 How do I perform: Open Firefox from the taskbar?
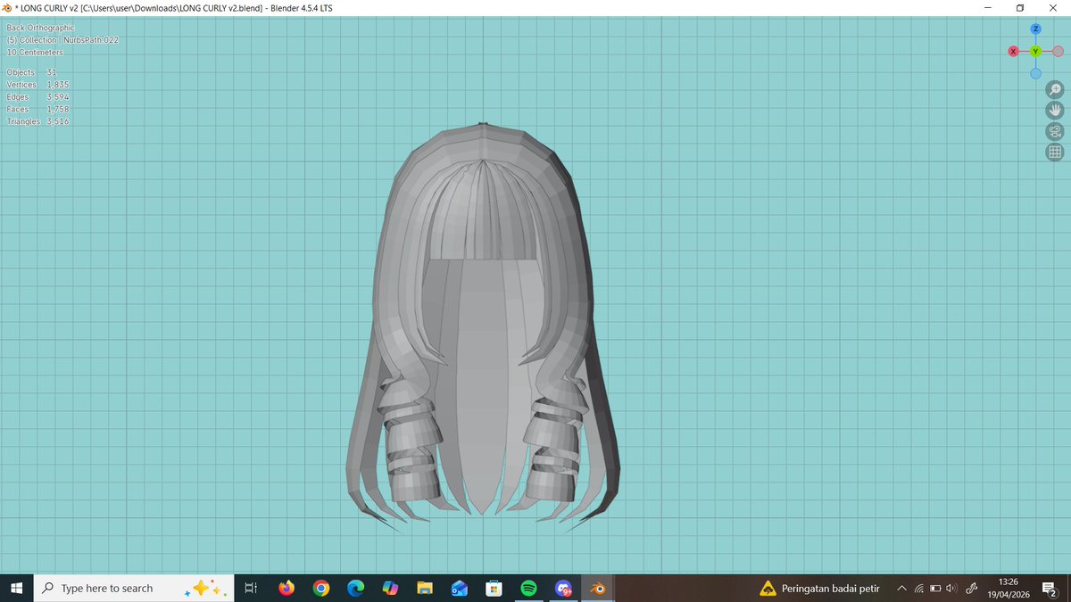pos(286,588)
